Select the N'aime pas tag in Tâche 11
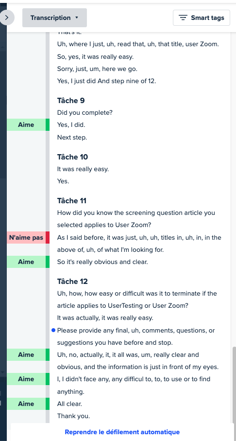This screenshot has height=441, width=236. tap(26, 237)
